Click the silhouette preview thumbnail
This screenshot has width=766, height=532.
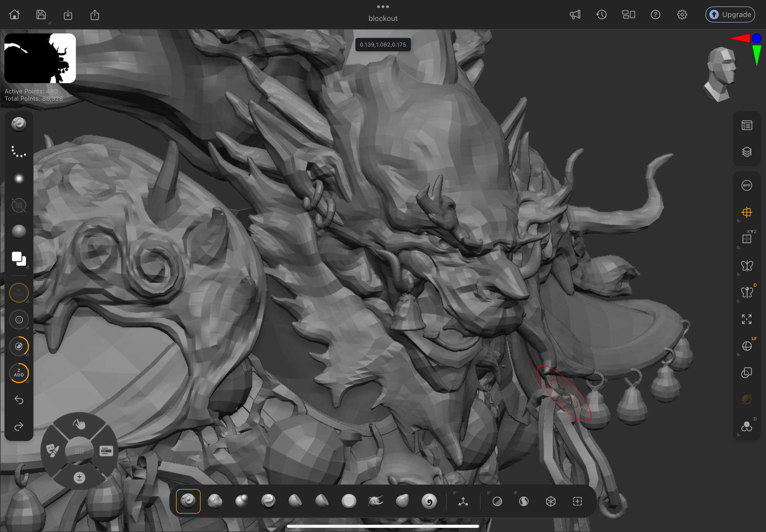(40, 58)
